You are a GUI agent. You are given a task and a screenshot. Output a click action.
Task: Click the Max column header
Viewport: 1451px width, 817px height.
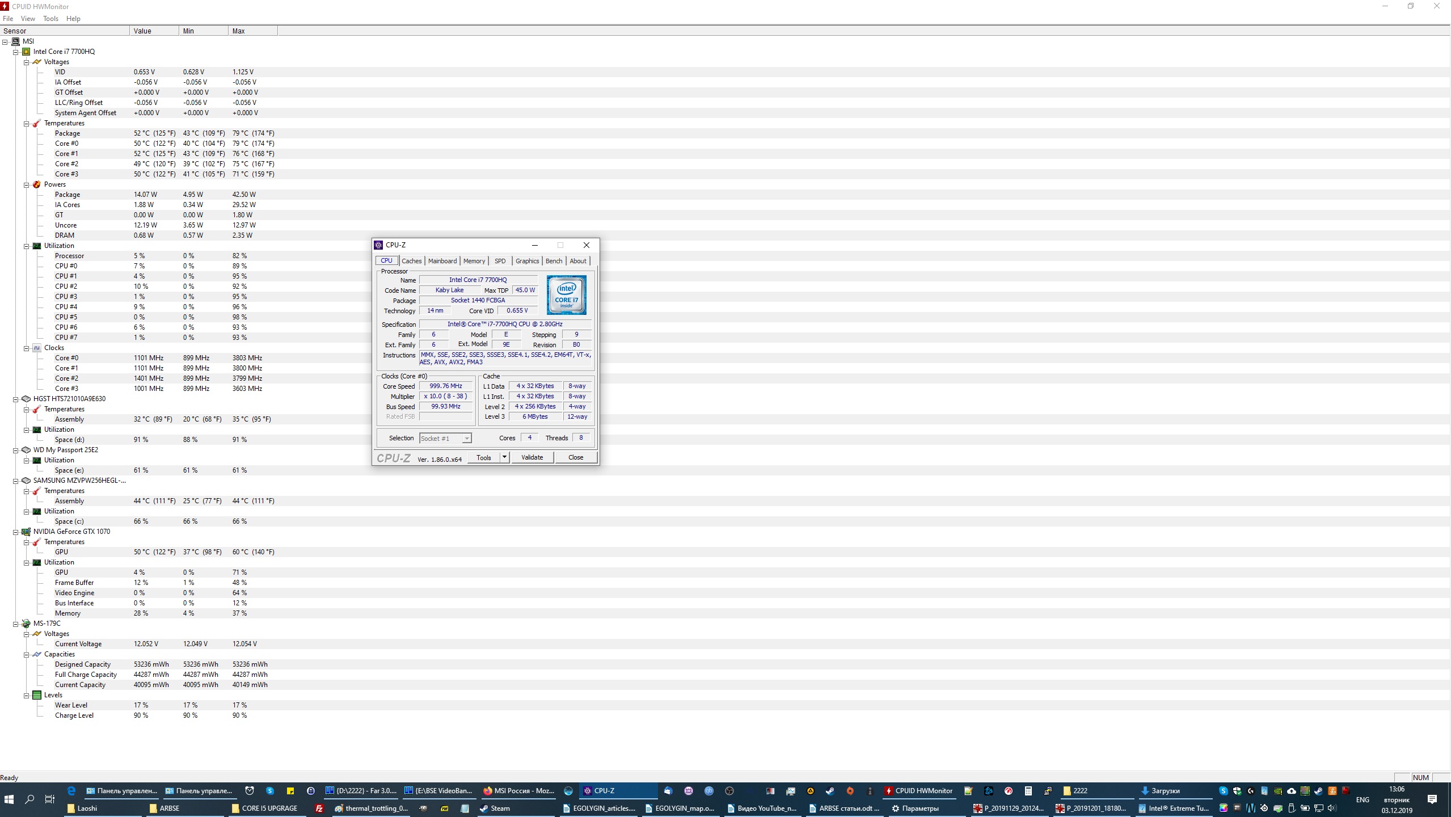(252, 31)
